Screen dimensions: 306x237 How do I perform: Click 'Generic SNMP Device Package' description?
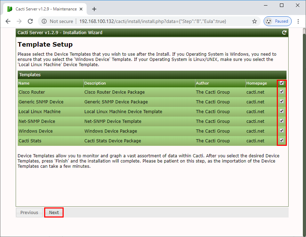point(116,102)
